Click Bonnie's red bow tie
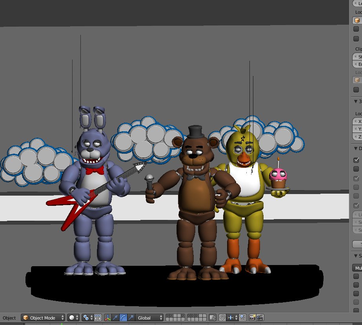The width and height of the screenshot is (362, 325). coord(95,171)
